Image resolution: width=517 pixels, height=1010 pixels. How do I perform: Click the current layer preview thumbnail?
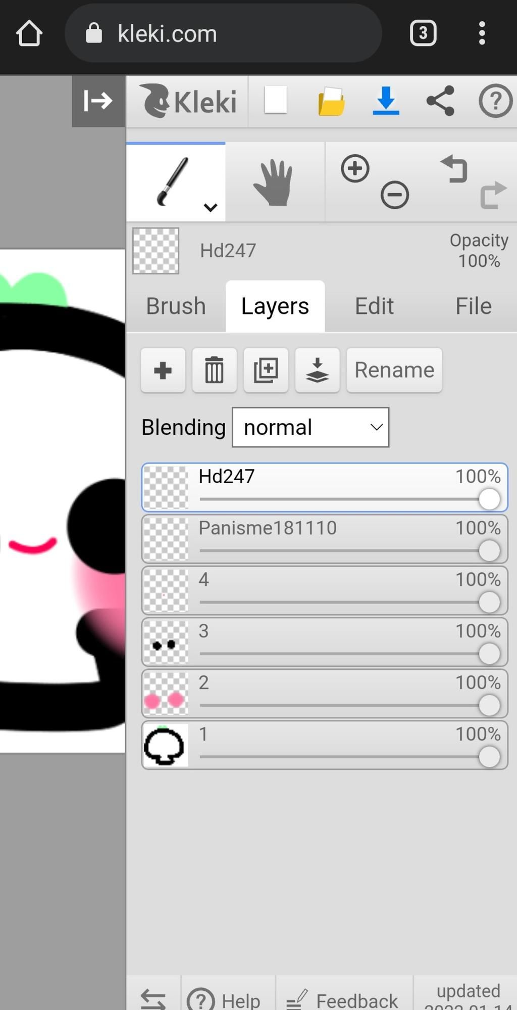coord(156,251)
